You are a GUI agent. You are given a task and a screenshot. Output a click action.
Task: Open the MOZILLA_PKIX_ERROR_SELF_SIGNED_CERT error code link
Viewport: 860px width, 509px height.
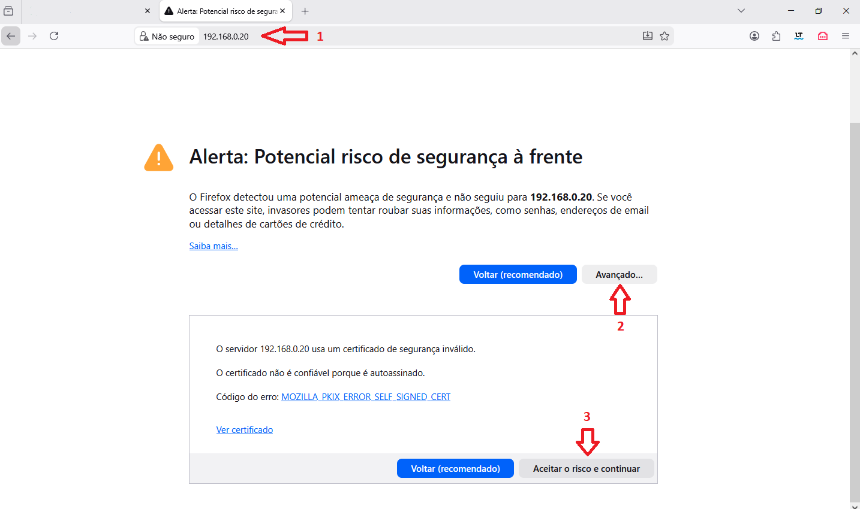point(366,397)
